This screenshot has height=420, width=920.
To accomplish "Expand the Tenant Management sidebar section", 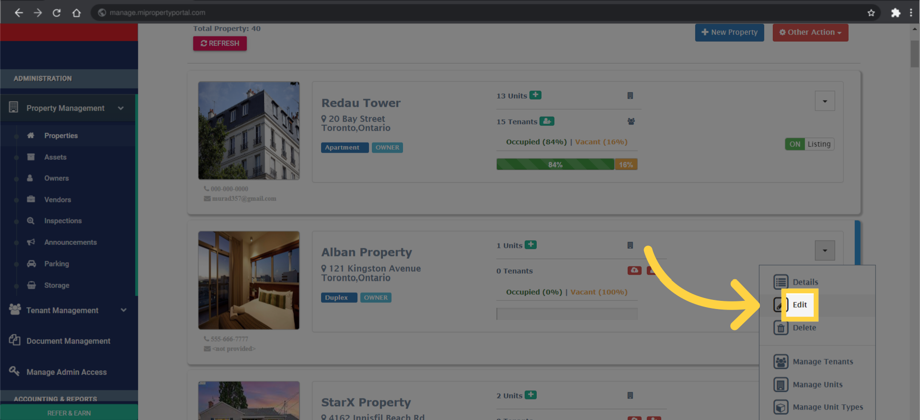I will [x=69, y=310].
